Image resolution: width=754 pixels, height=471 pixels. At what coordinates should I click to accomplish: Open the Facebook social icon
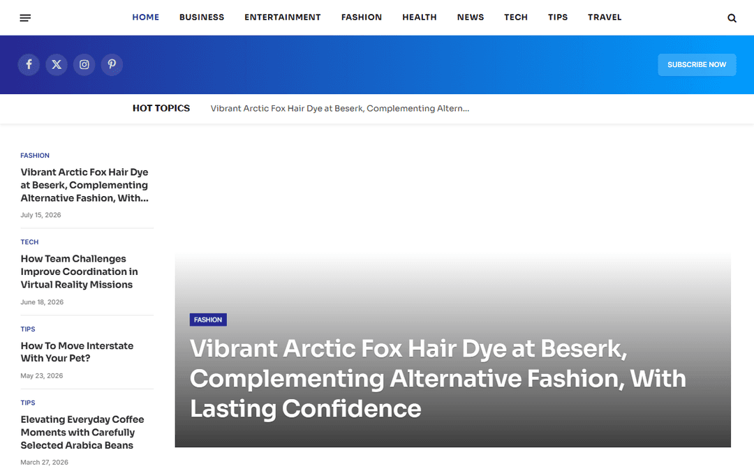pos(29,64)
